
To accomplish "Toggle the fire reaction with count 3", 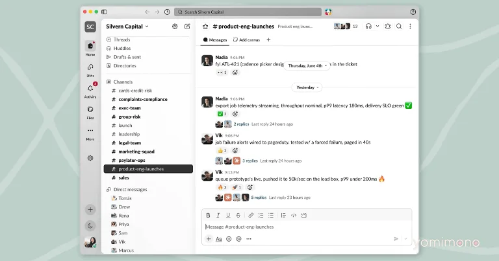I will pyautogui.click(x=222, y=187).
